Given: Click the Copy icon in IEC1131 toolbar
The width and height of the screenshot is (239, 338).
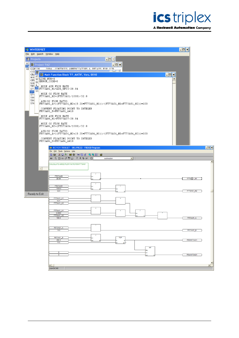Looking at the screenshot, I should coord(82,154).
